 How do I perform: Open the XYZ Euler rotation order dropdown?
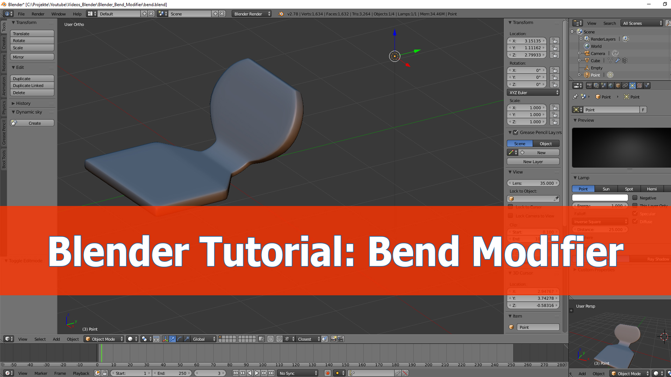coord(533,93)
